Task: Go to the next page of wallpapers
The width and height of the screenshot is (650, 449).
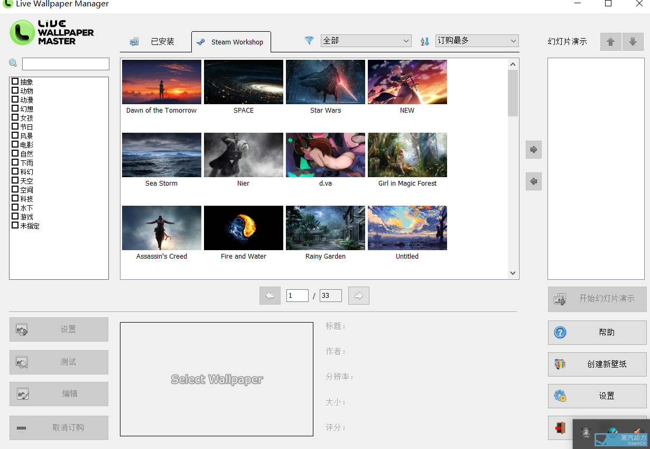Action: [x=359, y=296]
